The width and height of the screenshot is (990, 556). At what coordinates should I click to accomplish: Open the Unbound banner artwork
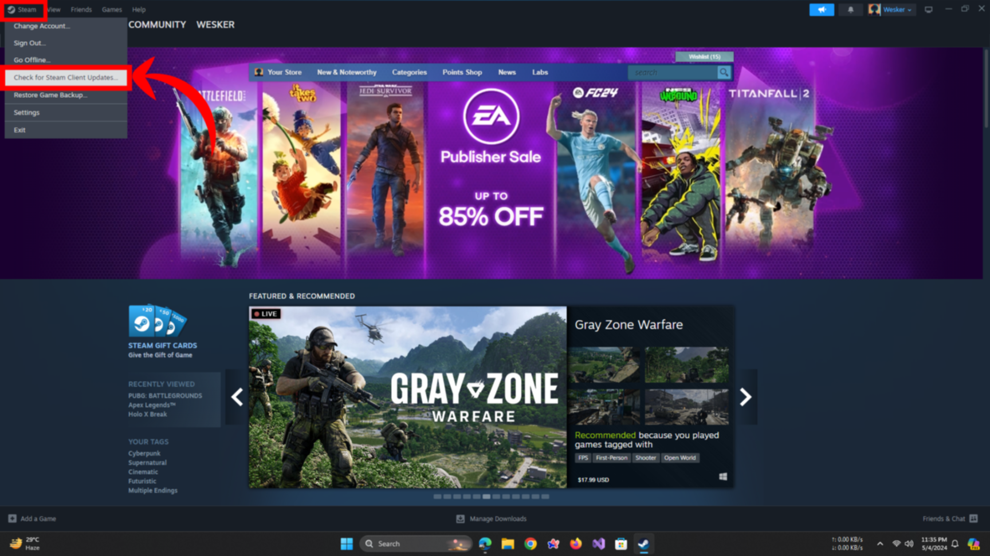tap(681, 174)
